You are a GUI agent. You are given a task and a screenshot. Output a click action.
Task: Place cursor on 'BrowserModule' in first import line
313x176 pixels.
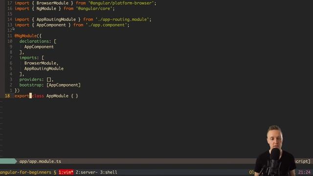52,3
